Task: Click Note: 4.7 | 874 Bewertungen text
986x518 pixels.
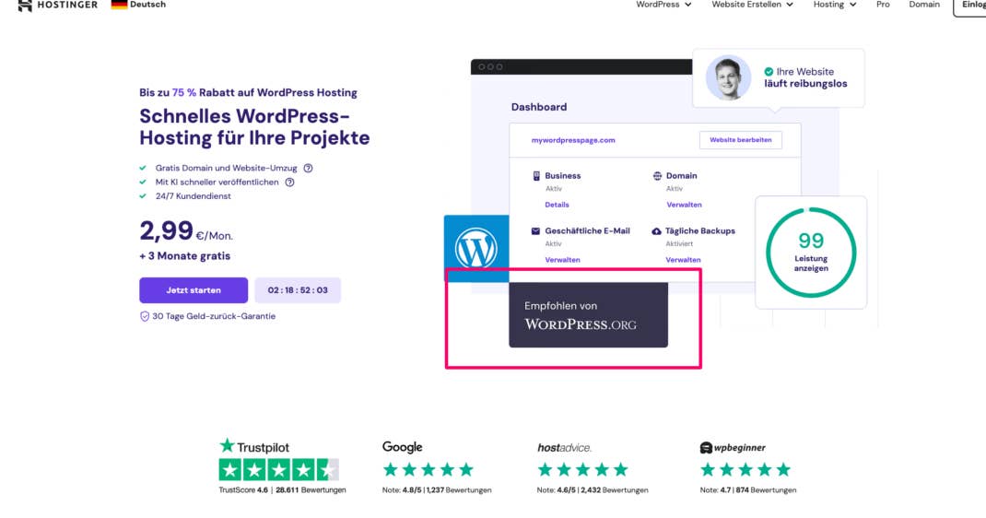Action: (747, 489)
